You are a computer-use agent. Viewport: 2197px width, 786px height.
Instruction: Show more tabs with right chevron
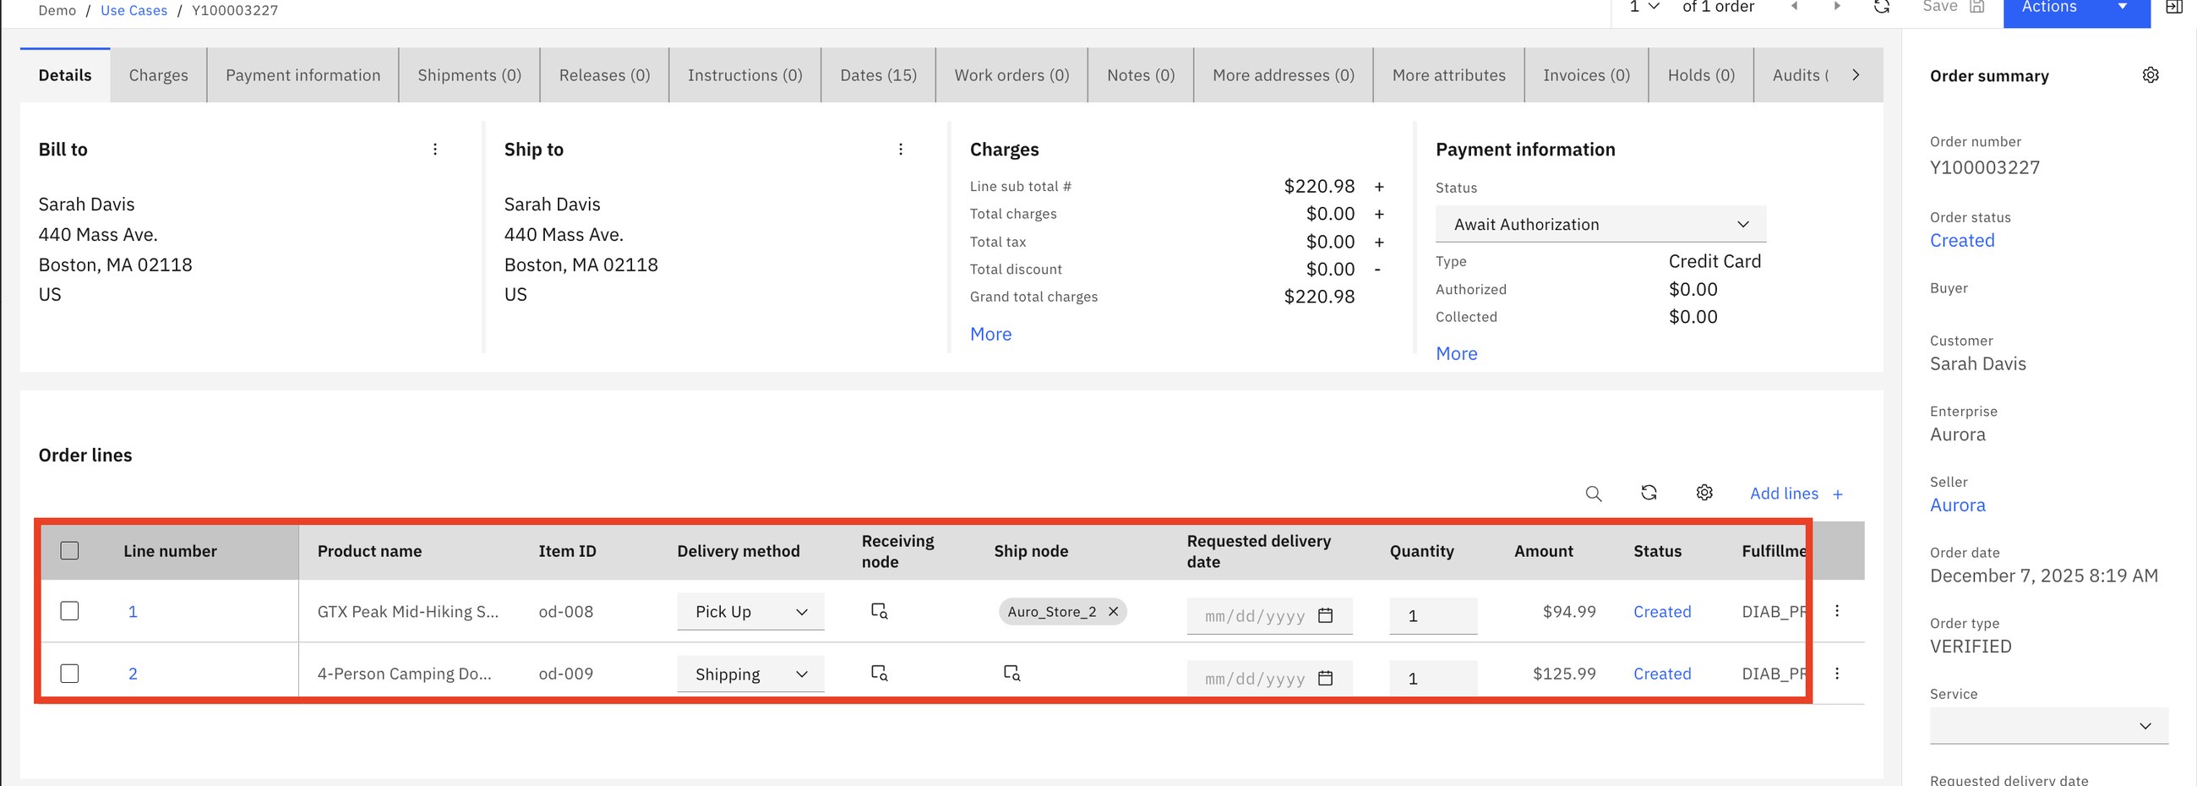pyautogui.click(x=1856, y=75)
